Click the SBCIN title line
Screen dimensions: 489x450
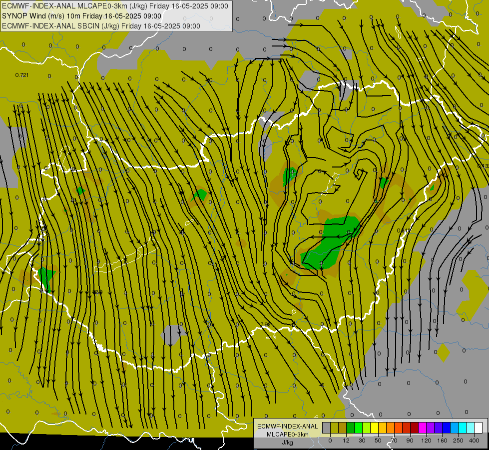point(101,26)
